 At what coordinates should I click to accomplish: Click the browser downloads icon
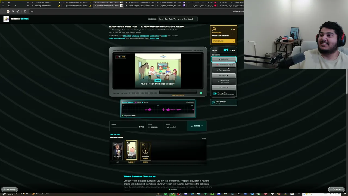(18, 11)
